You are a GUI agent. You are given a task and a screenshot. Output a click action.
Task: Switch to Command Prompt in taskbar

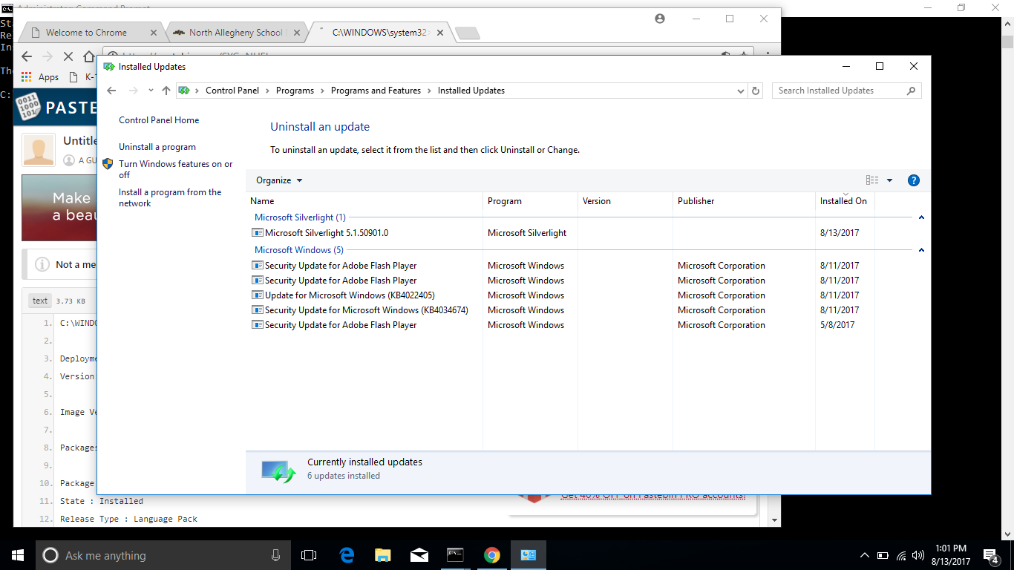pyautogui.click(x=455, y=555)
